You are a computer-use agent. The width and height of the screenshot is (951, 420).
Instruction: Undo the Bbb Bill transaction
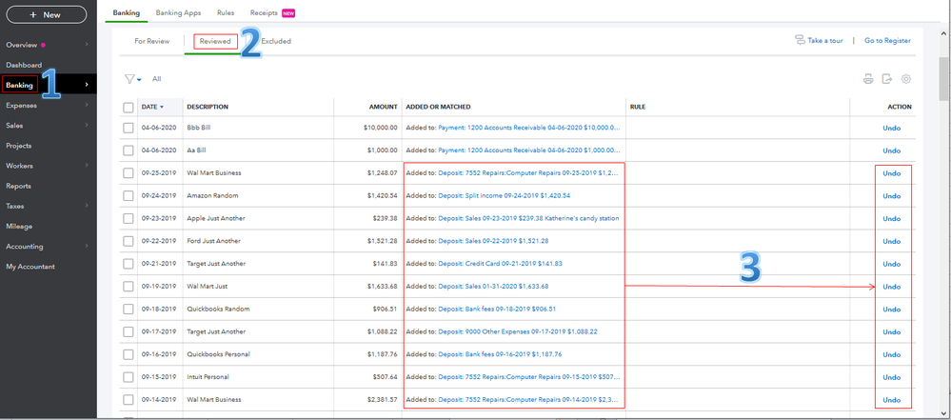point(892,128)
